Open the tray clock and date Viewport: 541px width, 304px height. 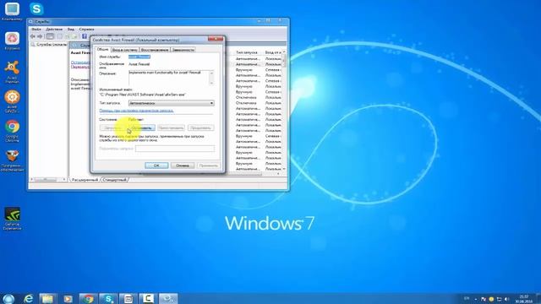(x=524, y=299)
